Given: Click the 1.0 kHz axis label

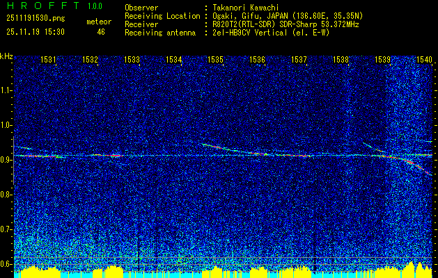Looking at the screenshot, I should (x=5, y=125).
